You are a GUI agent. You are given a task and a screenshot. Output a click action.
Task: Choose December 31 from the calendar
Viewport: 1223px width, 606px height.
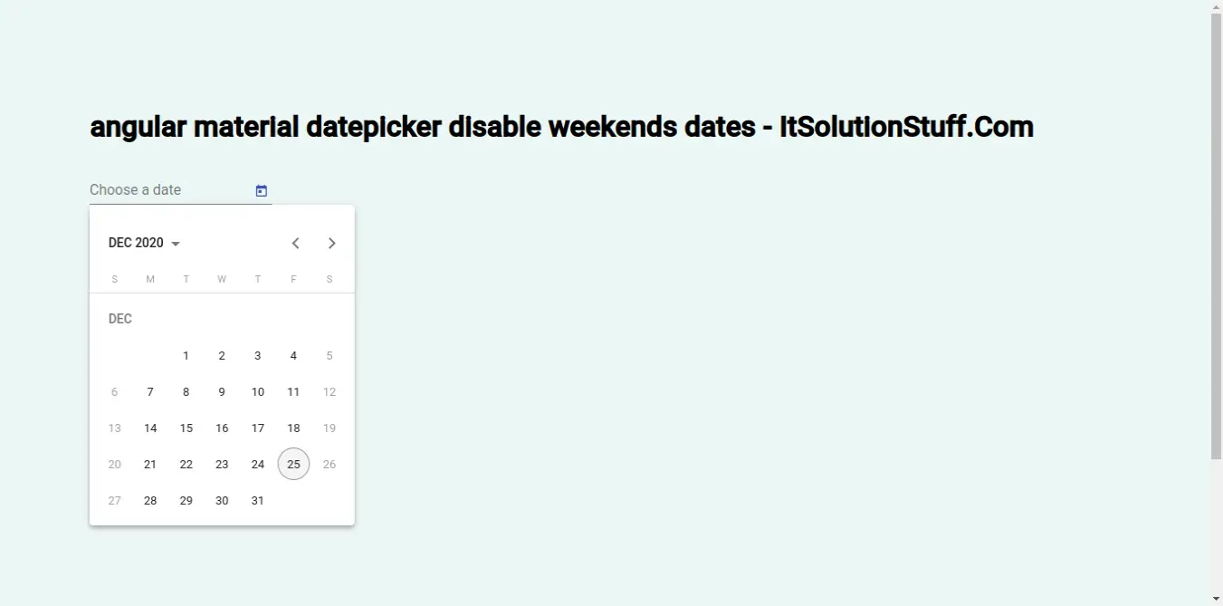click(257, 500)
